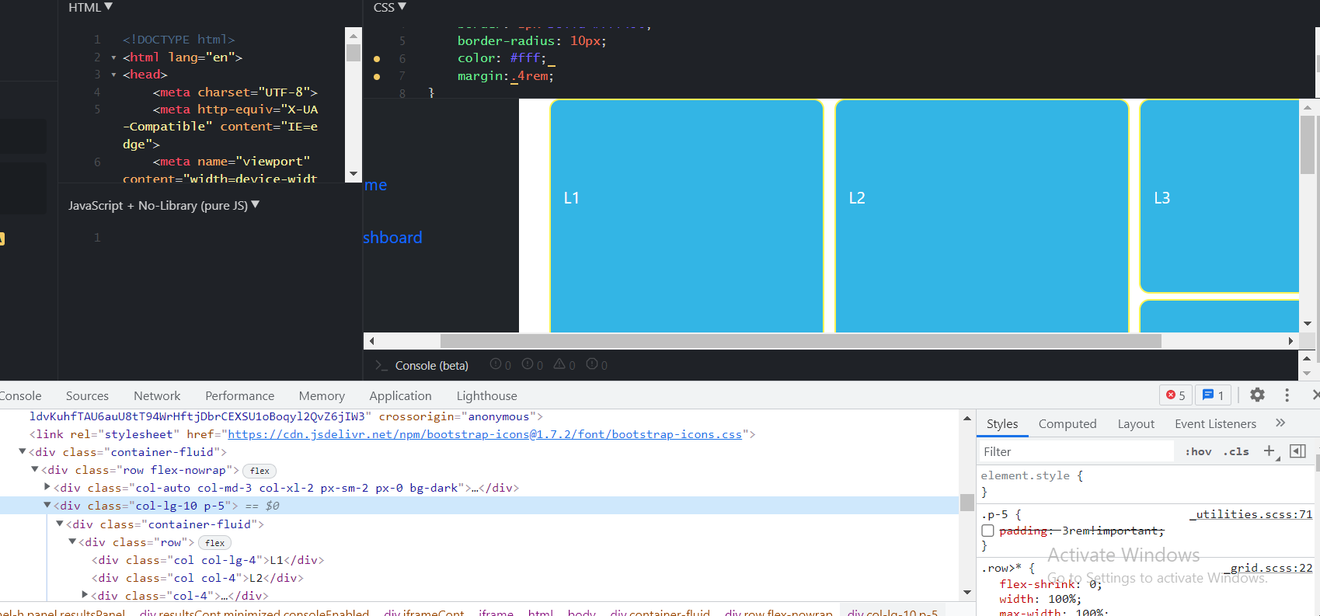1320x616 pixels.
Task: Click the 'me' link in preview sidebar
Action: coord(375,185)
